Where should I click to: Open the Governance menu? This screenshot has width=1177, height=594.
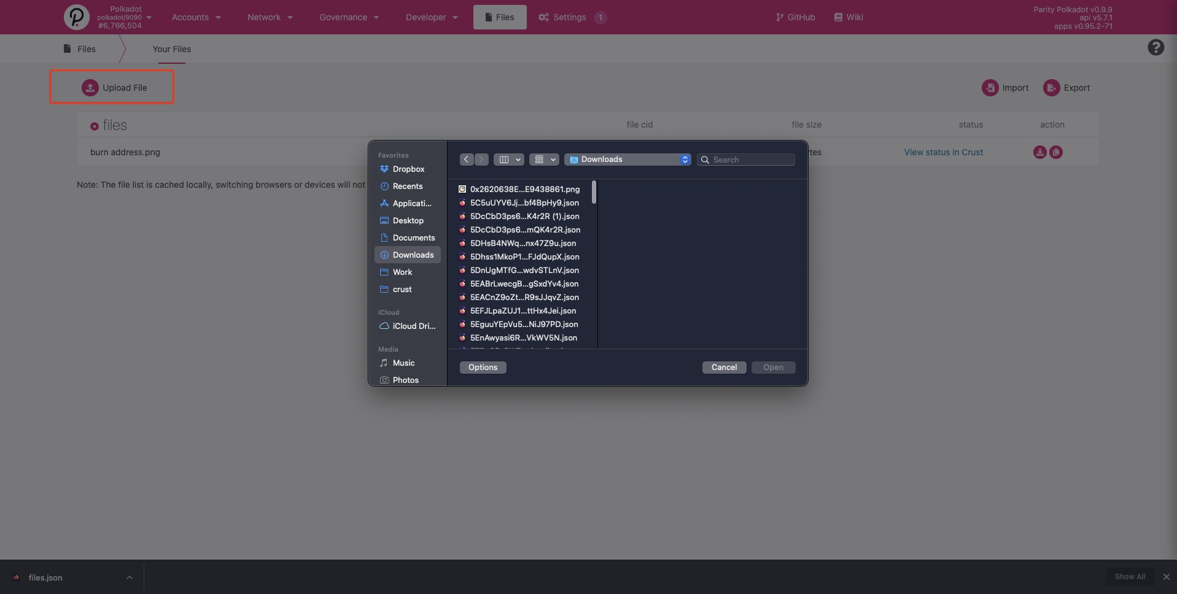click(349, 17)
